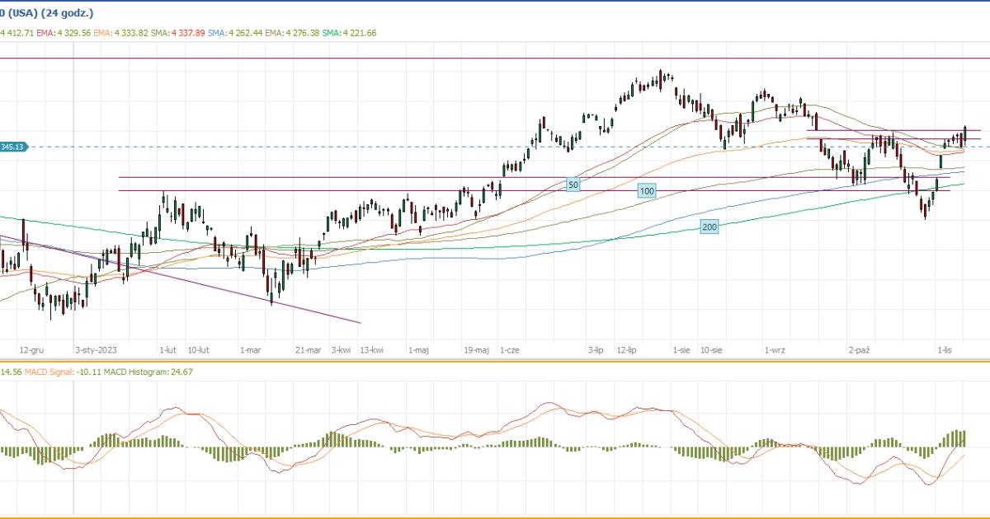
Task: Click the "50" moving average tag
Action: click(x=573, y=185)
